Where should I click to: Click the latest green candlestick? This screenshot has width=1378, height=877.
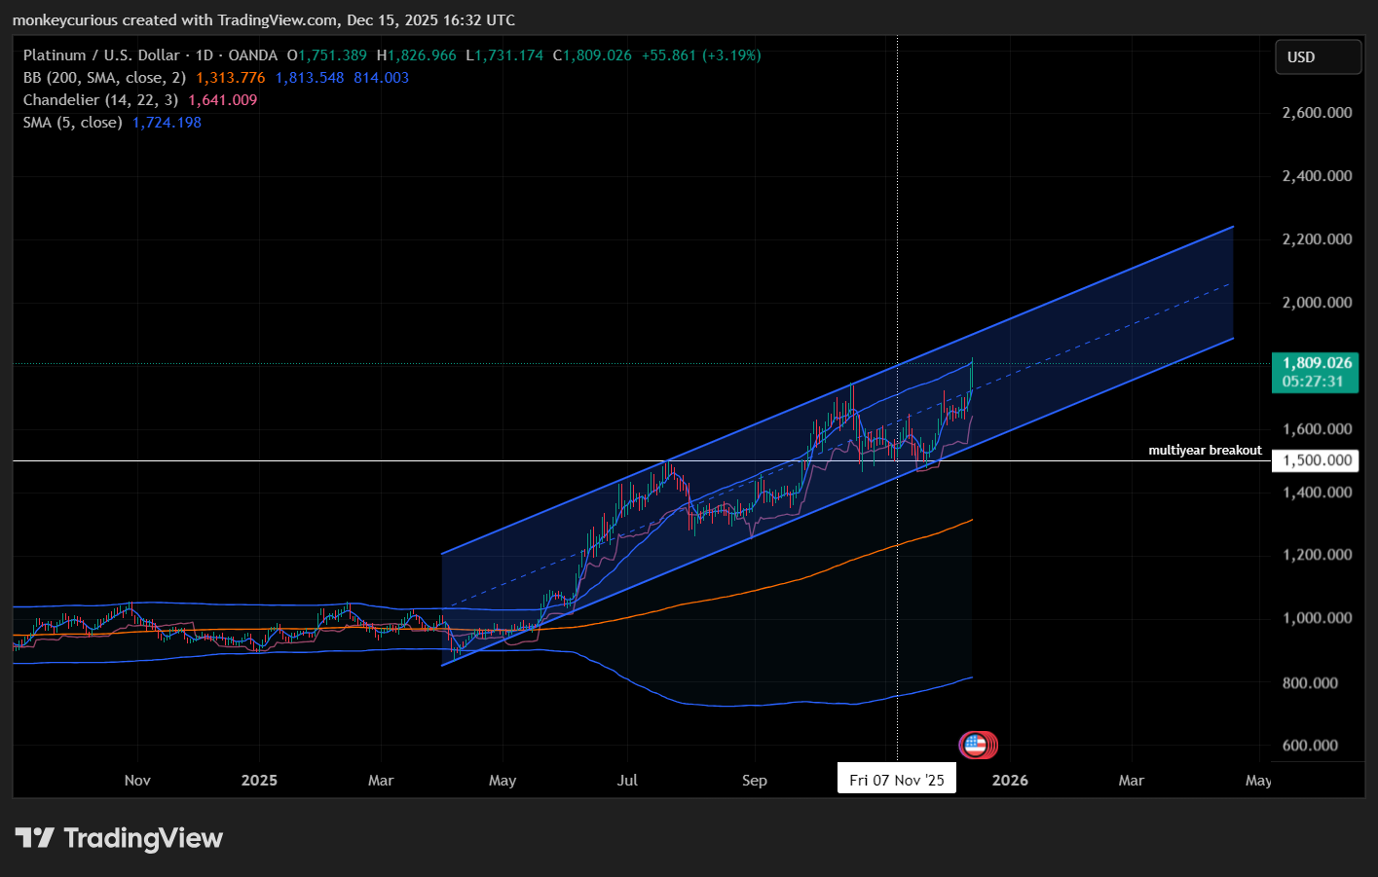(x=971, y=377)
